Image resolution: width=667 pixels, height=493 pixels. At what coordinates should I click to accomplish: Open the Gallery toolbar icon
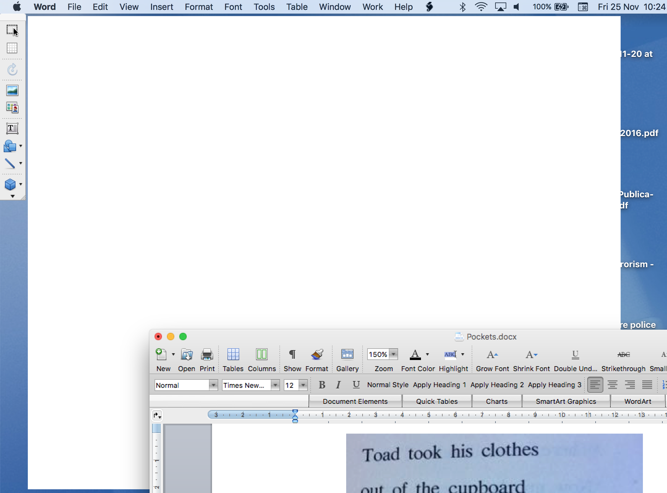pos(347,355)
